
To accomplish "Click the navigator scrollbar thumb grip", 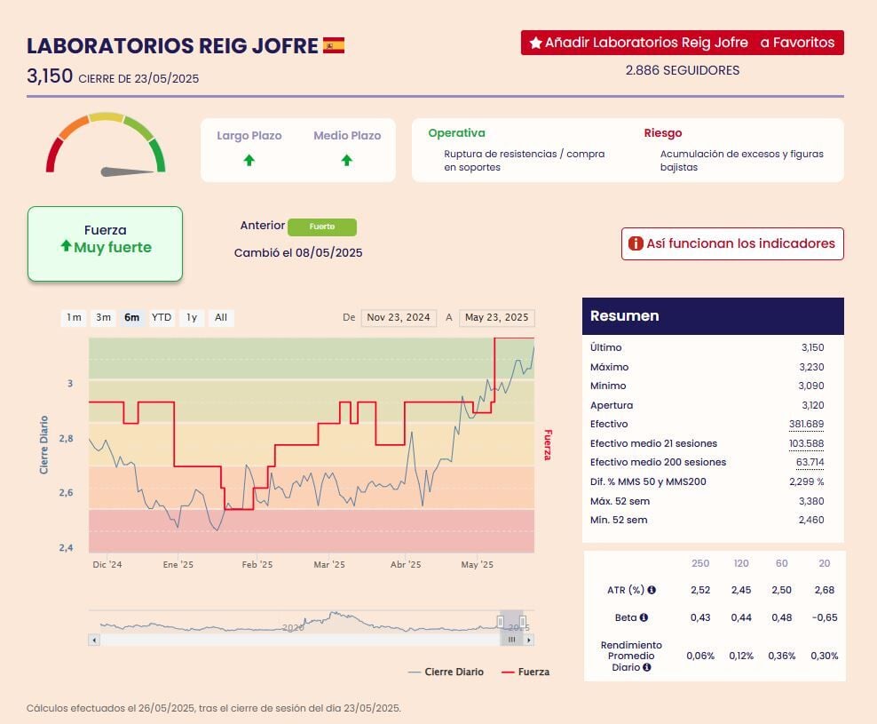I will tap(511, 640).
